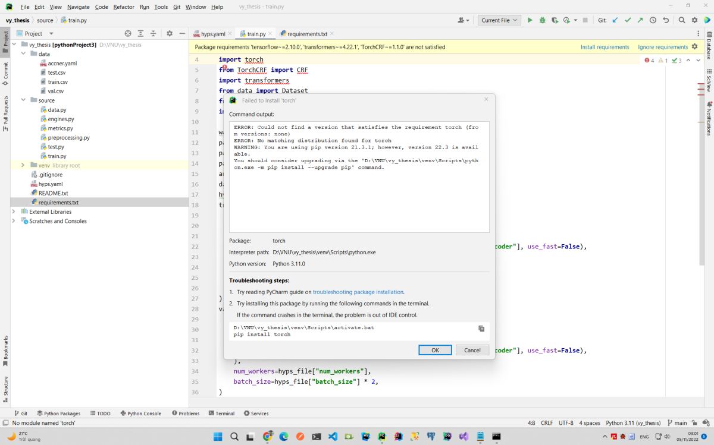Open Chrome from the taskbar
This screenshot has height=445, width=714.
coord(268,436)
